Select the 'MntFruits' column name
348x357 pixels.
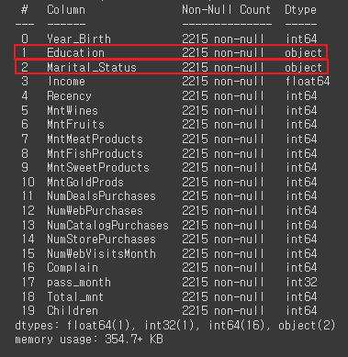(x=75, y=125)
